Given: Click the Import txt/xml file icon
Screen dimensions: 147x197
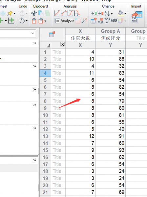Looking at the screenshot, I should click(137, 16).
